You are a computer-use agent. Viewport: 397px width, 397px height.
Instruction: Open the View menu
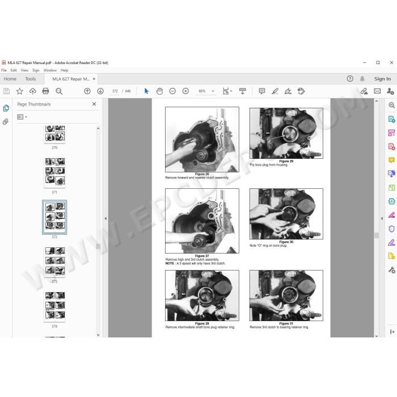(24, 70)
